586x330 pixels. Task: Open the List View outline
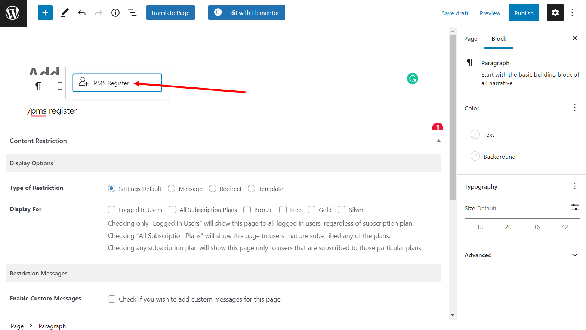point(132,13)
